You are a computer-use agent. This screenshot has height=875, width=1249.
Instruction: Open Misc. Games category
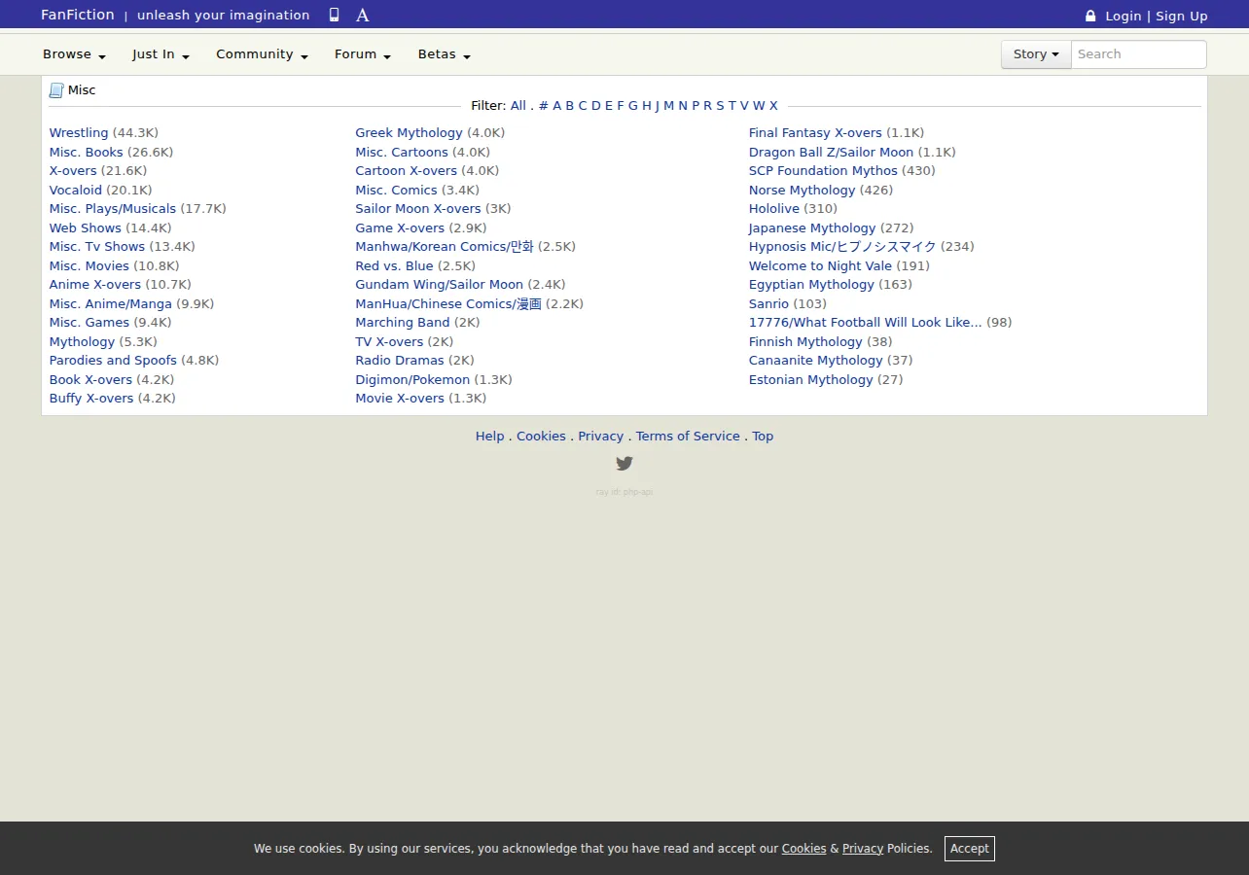click(89, 323)
